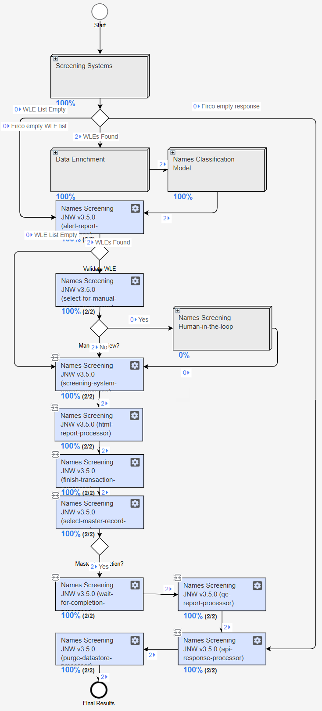322x711 pixels.
Task: Click loop marker on wait-for-completion node
Action: click(55, 577)
